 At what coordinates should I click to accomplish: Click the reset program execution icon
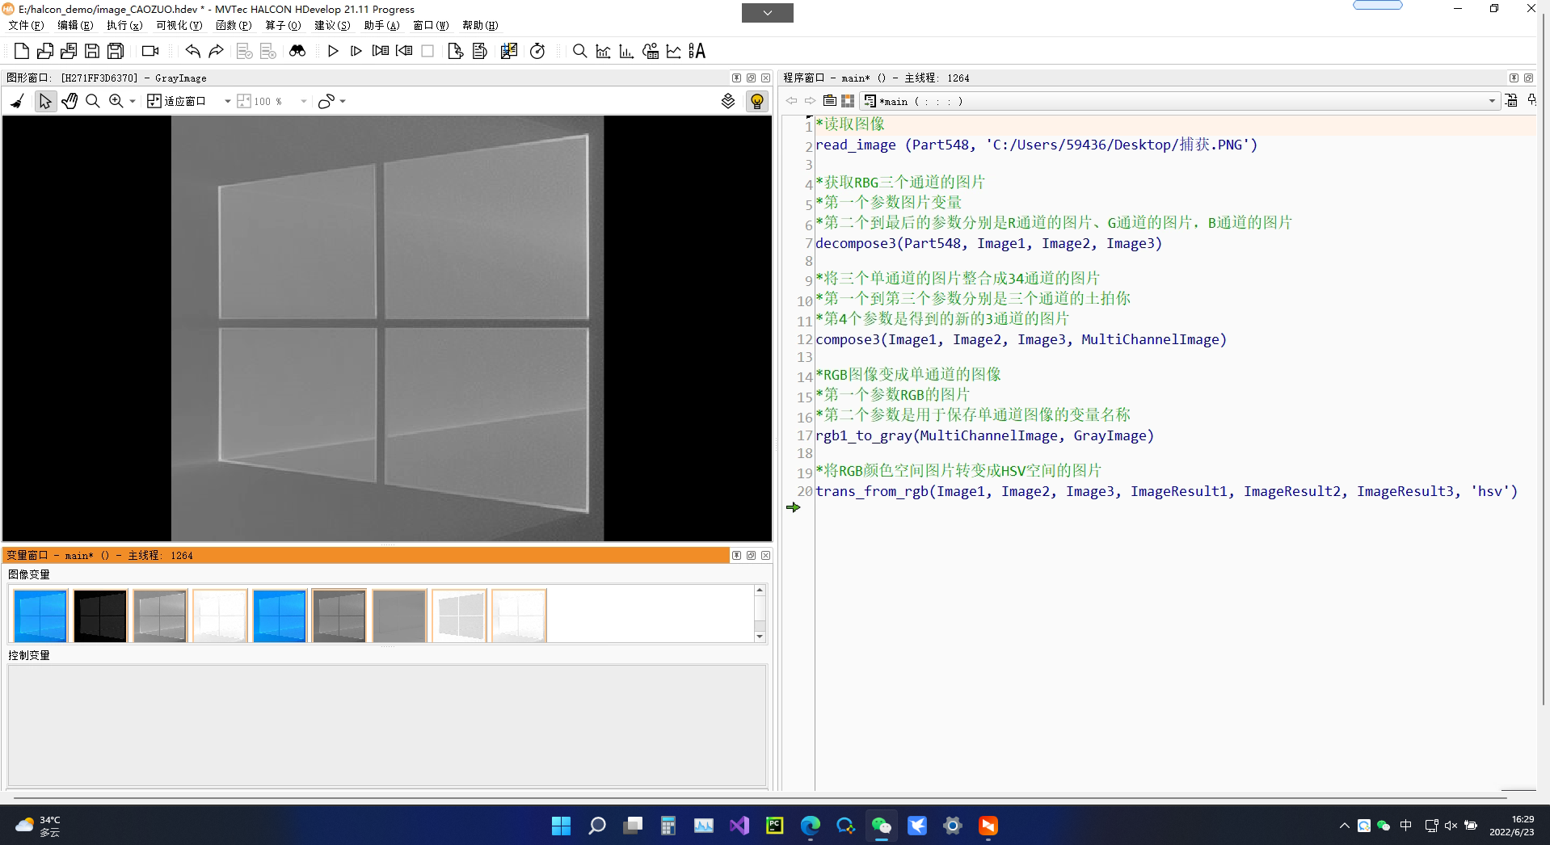coord(455,51)
